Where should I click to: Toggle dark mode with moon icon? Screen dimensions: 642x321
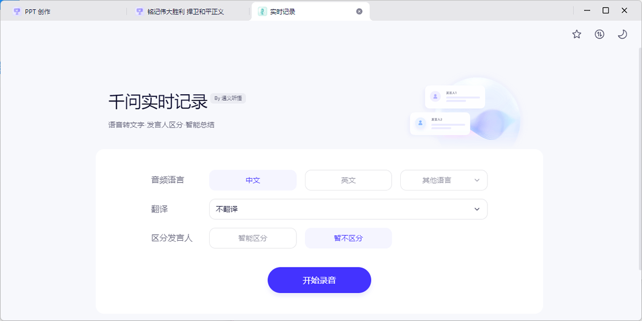point(622,34)
